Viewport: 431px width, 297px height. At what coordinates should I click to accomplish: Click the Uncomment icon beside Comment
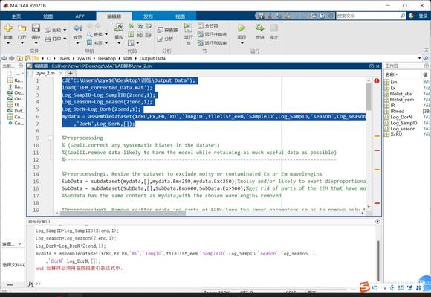(x=140, y=26)
